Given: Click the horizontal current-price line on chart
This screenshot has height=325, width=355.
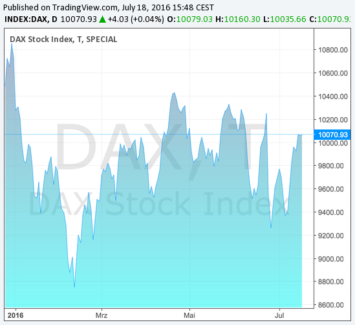Looking at the screenshot, I should tap(158, 135).
